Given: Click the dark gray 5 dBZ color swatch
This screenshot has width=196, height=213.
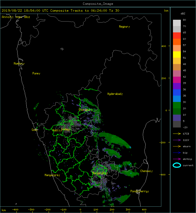Looking at the screenshot, I should tap(177, 124).
